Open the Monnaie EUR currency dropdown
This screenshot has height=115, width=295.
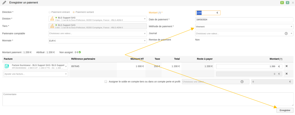(98, 41)
